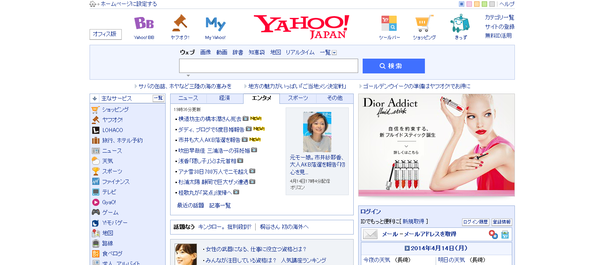The height and width of the screenshot is (265, 604).
Task: Select the エンタメ tab
Action: click(x=261, y=98)
